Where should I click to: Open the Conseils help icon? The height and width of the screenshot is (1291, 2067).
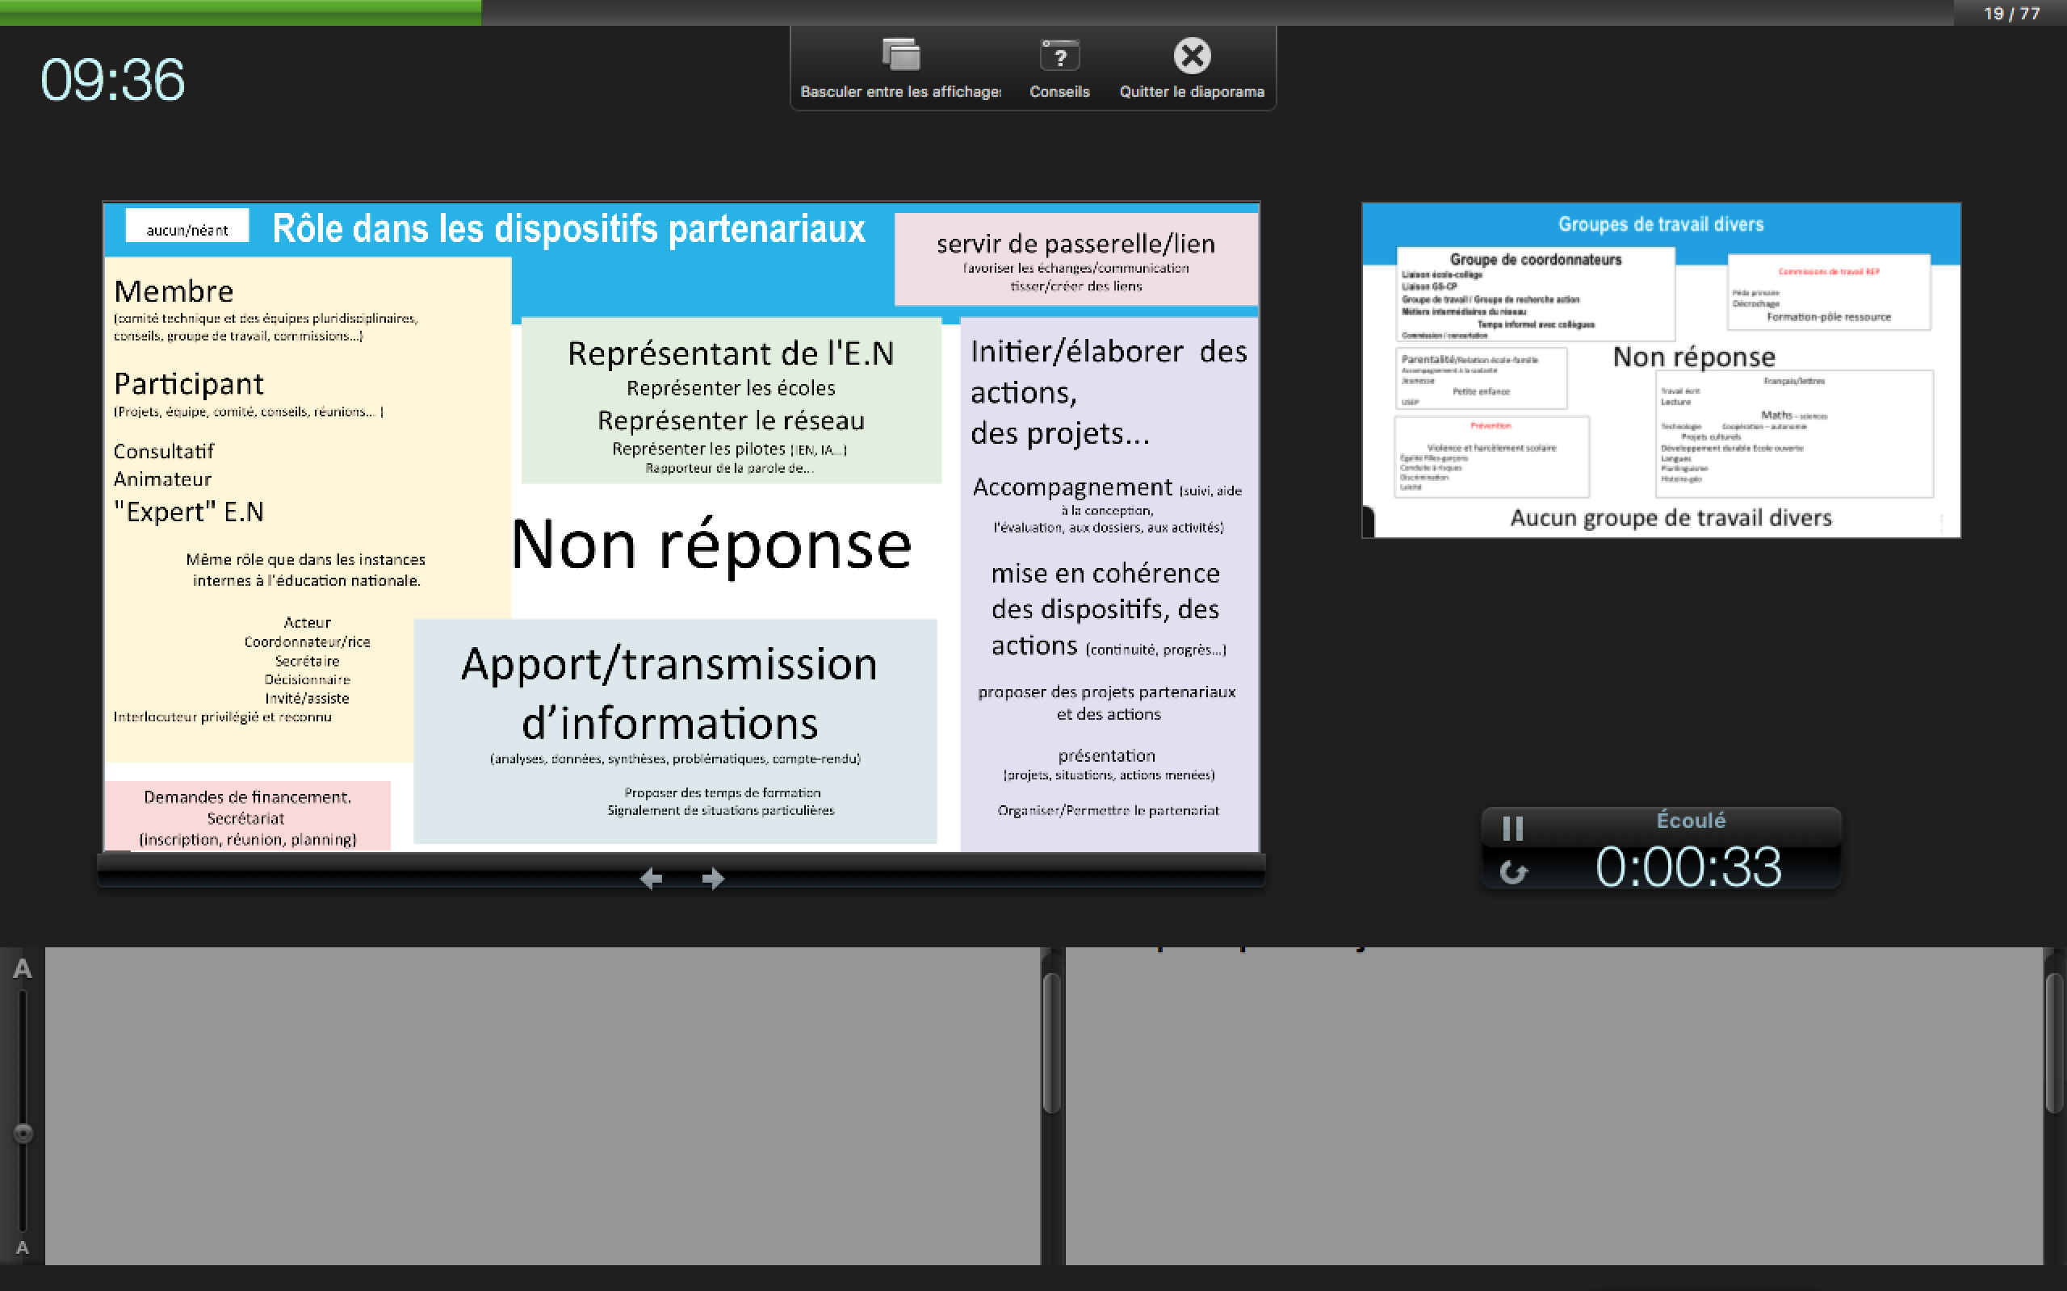click(1059, 56)
